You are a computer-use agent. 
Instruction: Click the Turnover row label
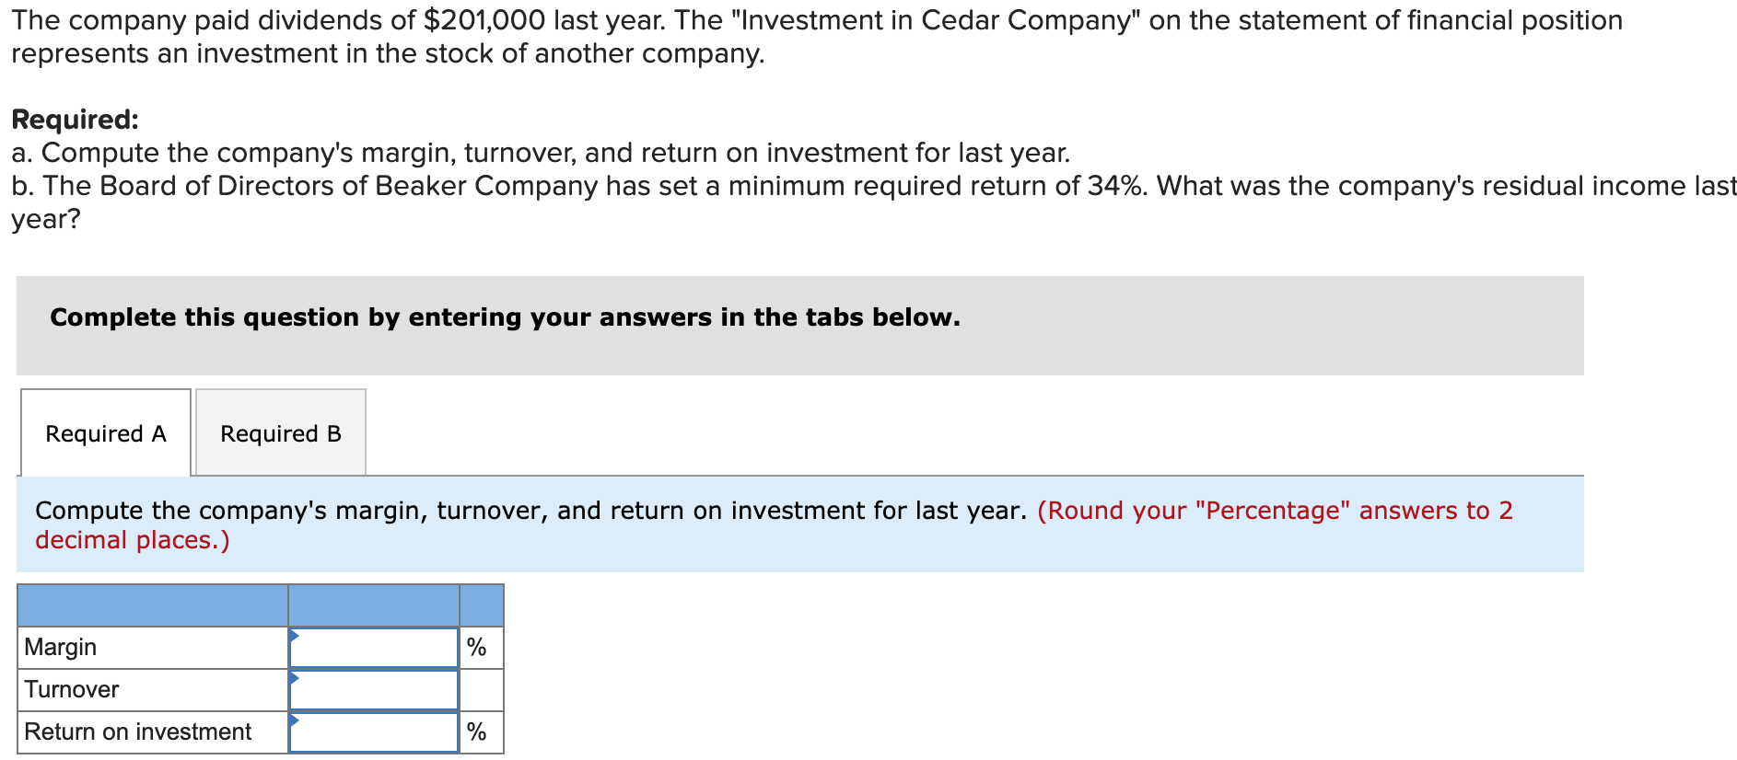click(71, 688)
